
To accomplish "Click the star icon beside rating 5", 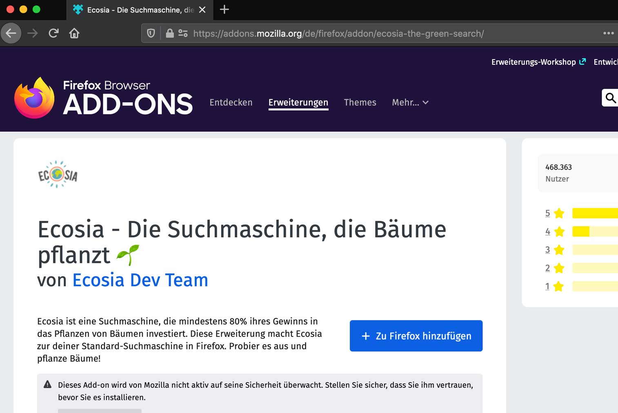I will [x=559, y=213].
